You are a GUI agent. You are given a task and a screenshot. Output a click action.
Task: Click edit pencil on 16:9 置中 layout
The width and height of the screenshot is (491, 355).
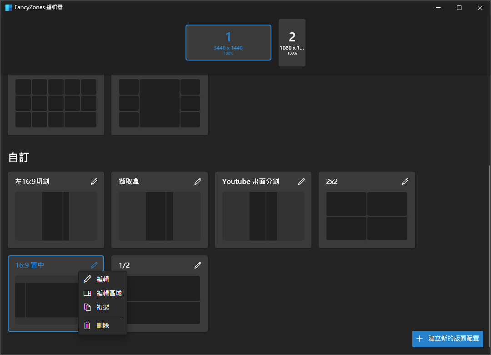pyautogui.click(x=94, y=265)
